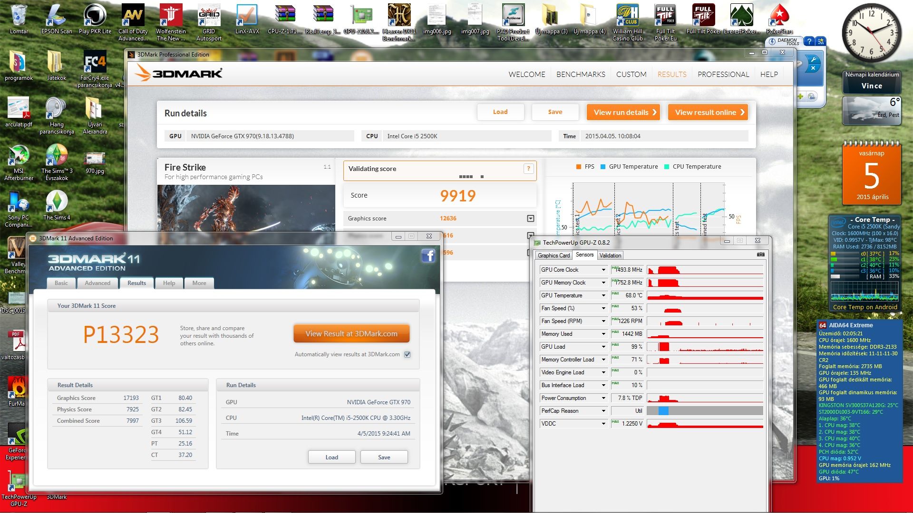Click Fire Strike preview thumbnail

[x=246, y=208]
